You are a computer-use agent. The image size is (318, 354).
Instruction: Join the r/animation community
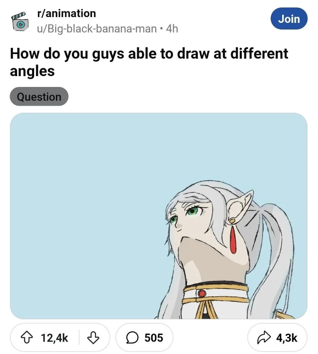coord(289,19)
